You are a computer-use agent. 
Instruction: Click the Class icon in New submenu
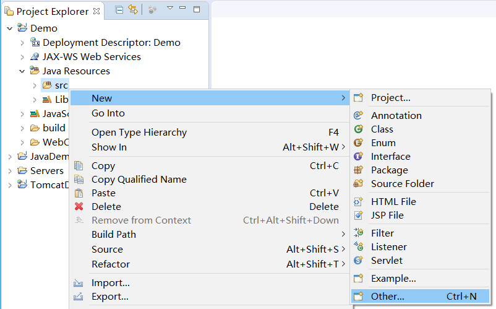(358, 129)
